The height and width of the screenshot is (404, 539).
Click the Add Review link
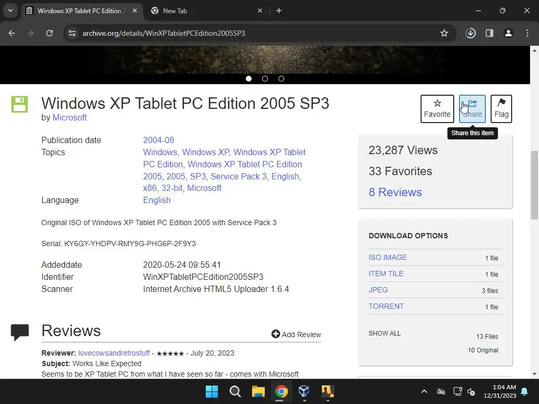point(296,334)
